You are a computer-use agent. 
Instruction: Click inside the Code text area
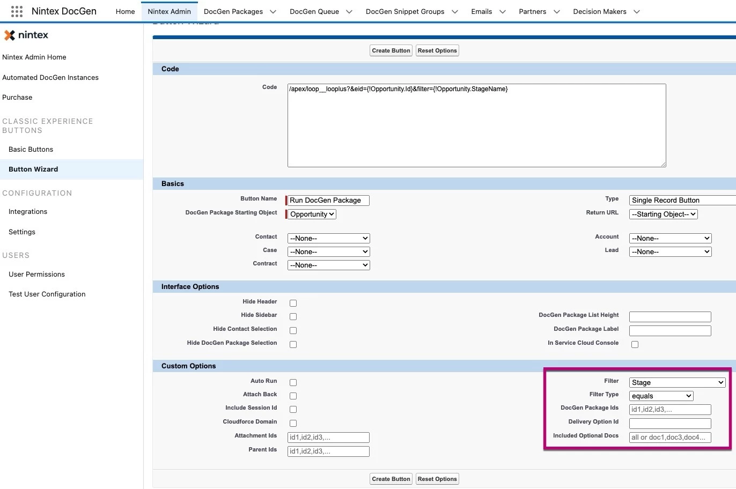pos(476,125)
